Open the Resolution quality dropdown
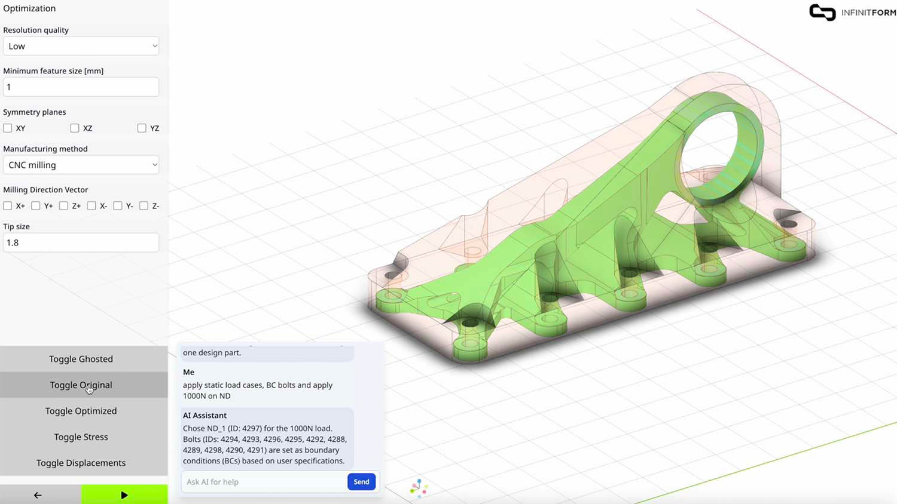Screen dimensions: 897x504 coord(81,46)
